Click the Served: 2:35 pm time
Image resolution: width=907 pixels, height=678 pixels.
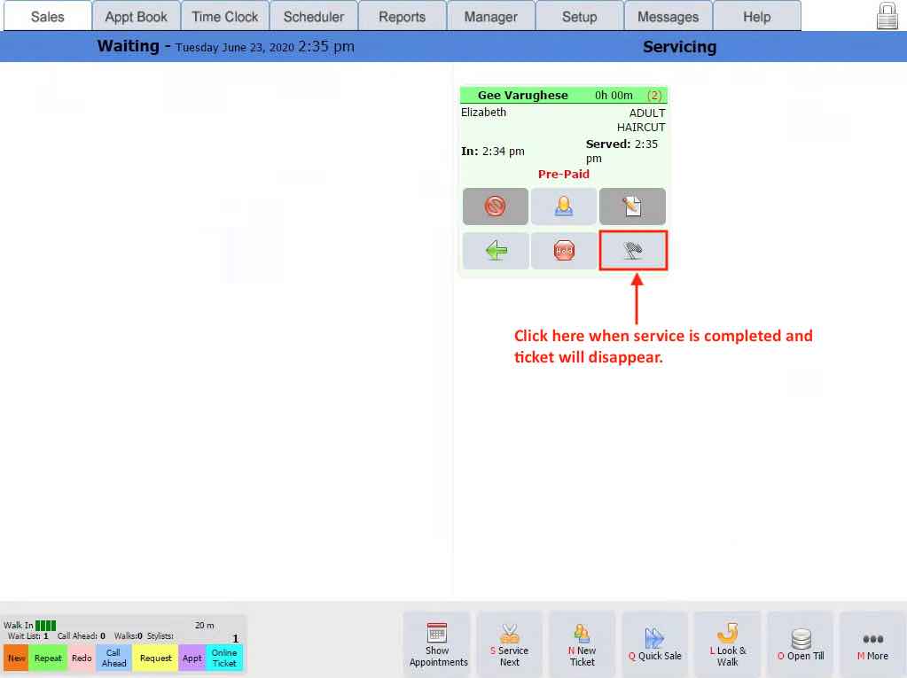622,151
